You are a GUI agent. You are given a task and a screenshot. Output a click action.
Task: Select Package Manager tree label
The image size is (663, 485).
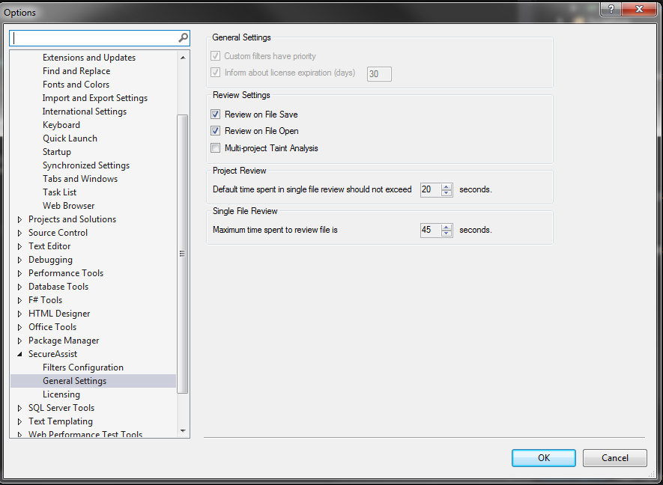[64, 341]
